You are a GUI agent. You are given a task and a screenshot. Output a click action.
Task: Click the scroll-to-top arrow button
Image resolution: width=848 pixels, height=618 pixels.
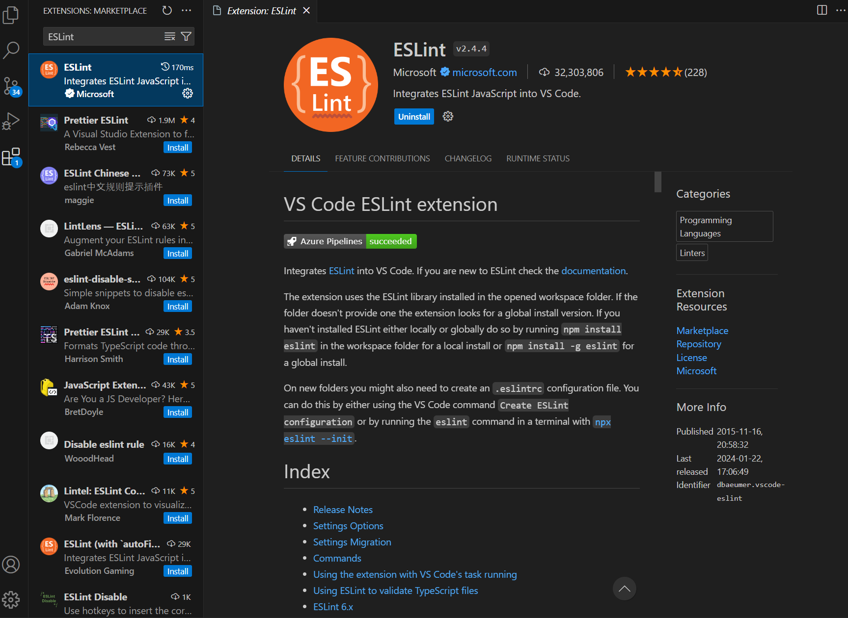(x=625, y=589)
